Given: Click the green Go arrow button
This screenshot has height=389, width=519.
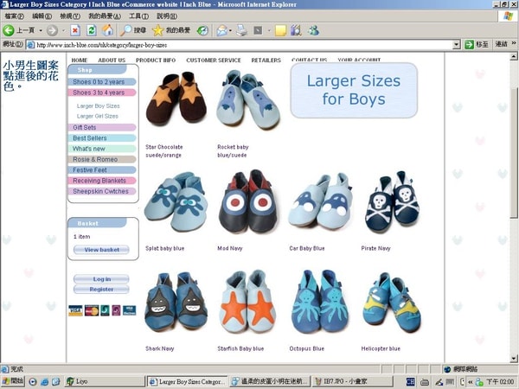Looking at the screenshot, I should 469,44.
